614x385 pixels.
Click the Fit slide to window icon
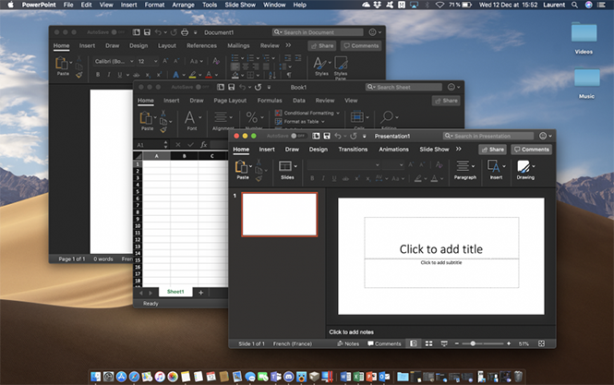(544, 343)
